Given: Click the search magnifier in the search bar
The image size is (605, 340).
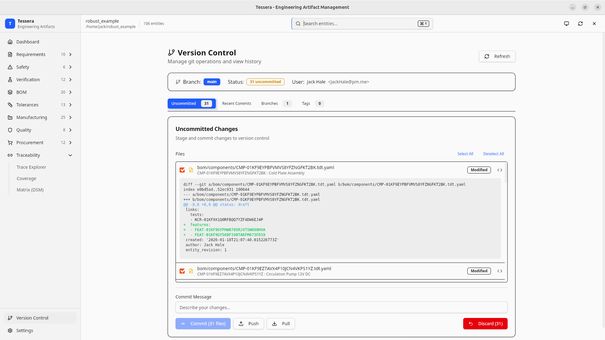Looking at the screenshot, I should [x=298, y=23].
